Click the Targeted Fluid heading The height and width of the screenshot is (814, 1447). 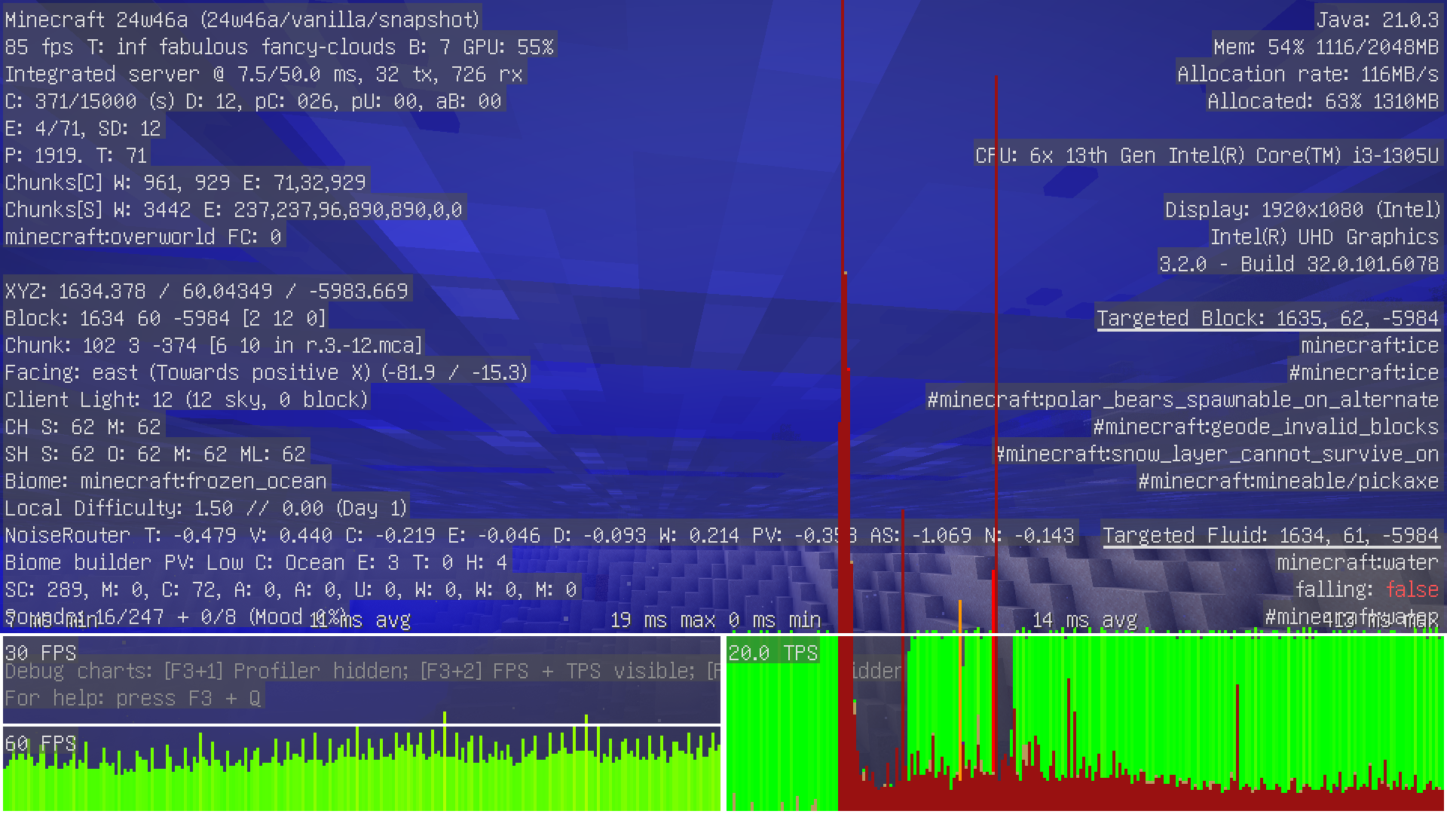pyautogui.click(x=1271, y=535)
